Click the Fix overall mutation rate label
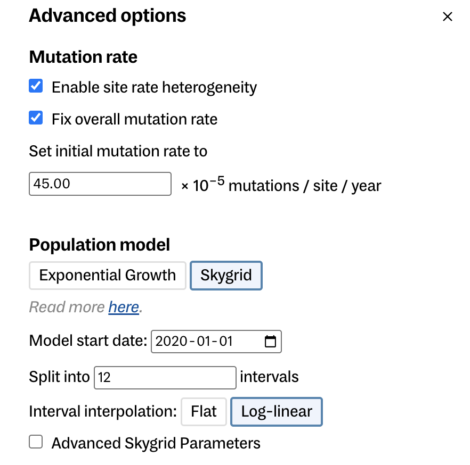The width and height of the screenshot is (470, 465). pyautogui.click(x=134, y=119)
